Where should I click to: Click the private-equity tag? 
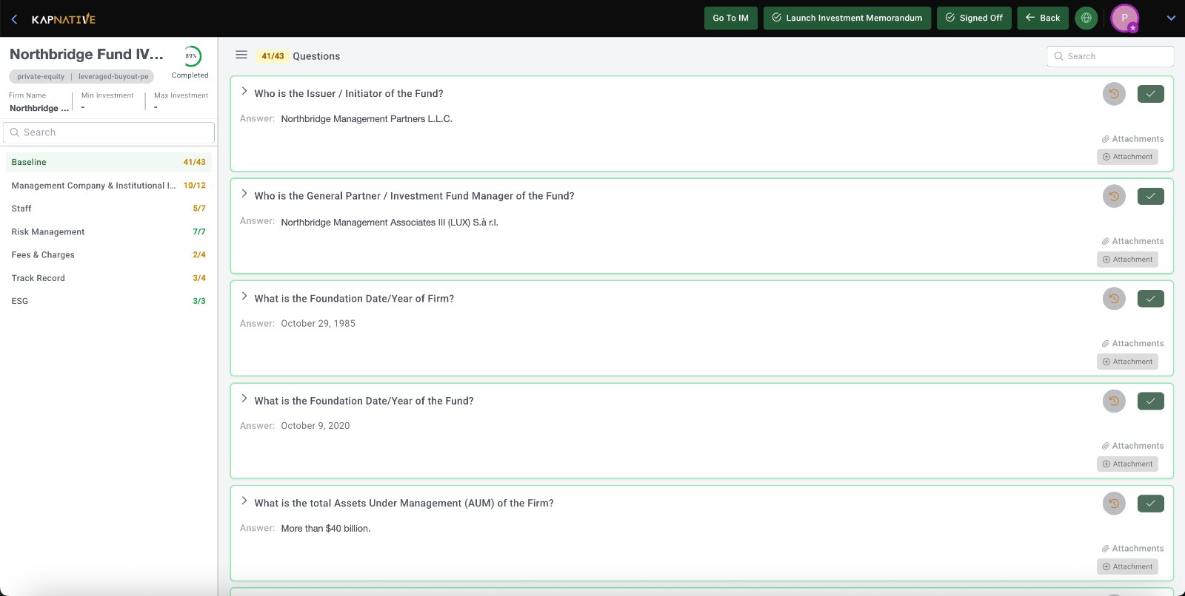(41, 76)
